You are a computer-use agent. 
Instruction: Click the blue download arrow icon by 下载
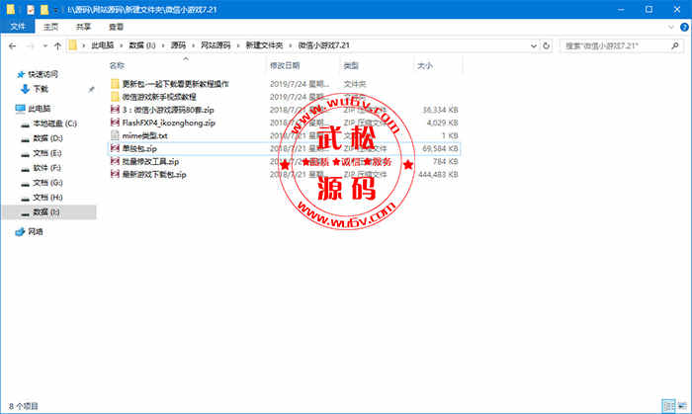(25, 90)
